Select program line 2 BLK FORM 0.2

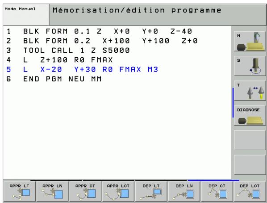[x=102, y=41]
